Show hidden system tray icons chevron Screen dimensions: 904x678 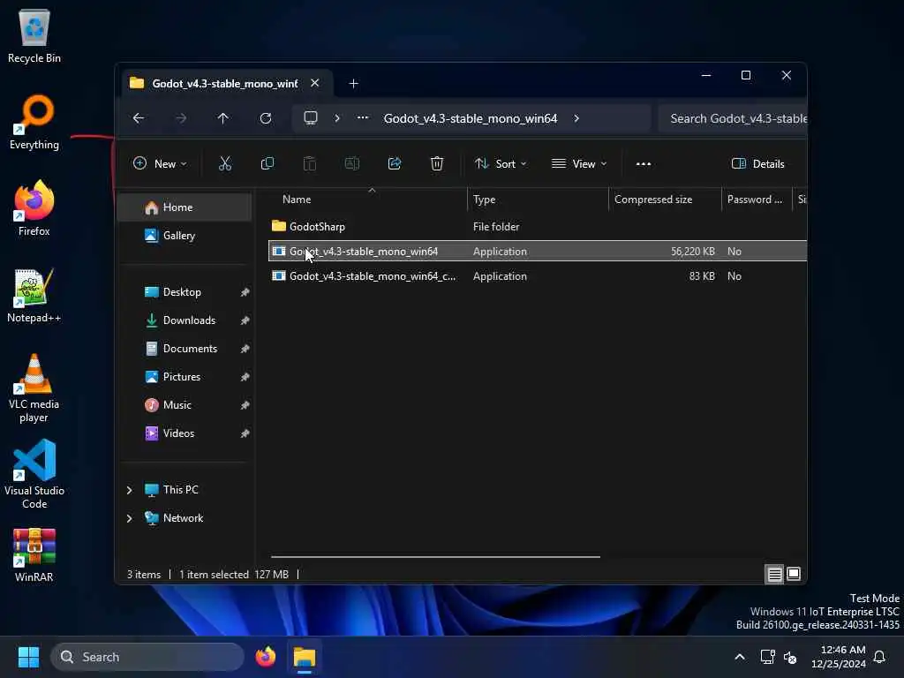[740, 657]
